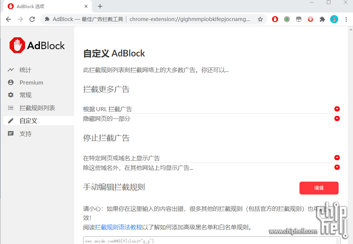Click the 除这些域名外 row text
This screenshot has width=353, height=244.
[x=138, y=168]
